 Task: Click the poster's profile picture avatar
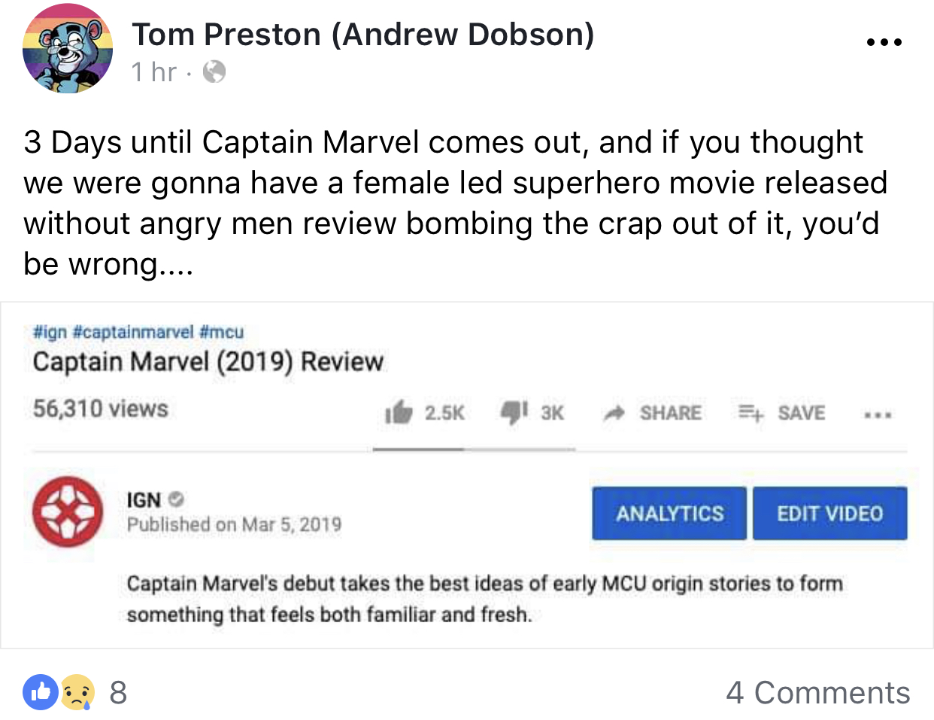(x=68, y=48)
